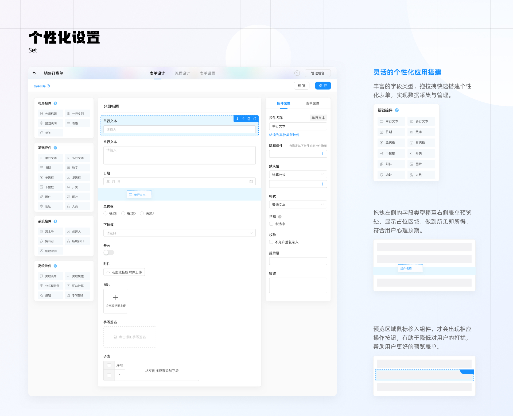This screenshot has height=416, width=513.
Task: Check the 不允许重复录入 checkbox
Action: point(271,242)
